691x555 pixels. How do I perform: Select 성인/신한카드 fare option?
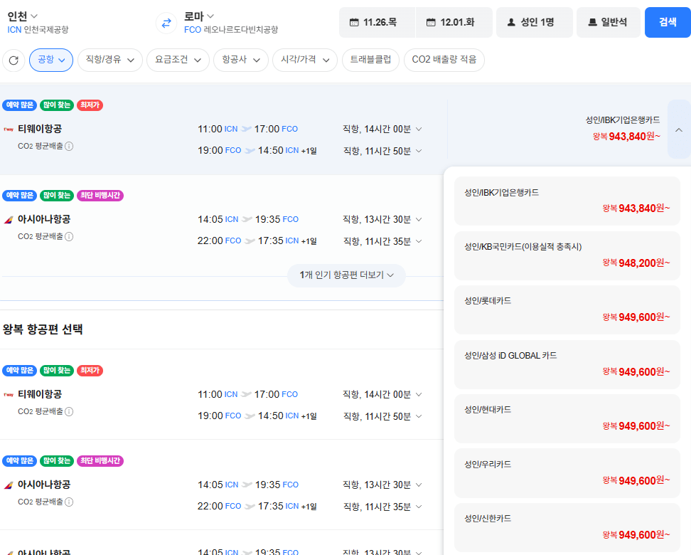click(567, 528)
